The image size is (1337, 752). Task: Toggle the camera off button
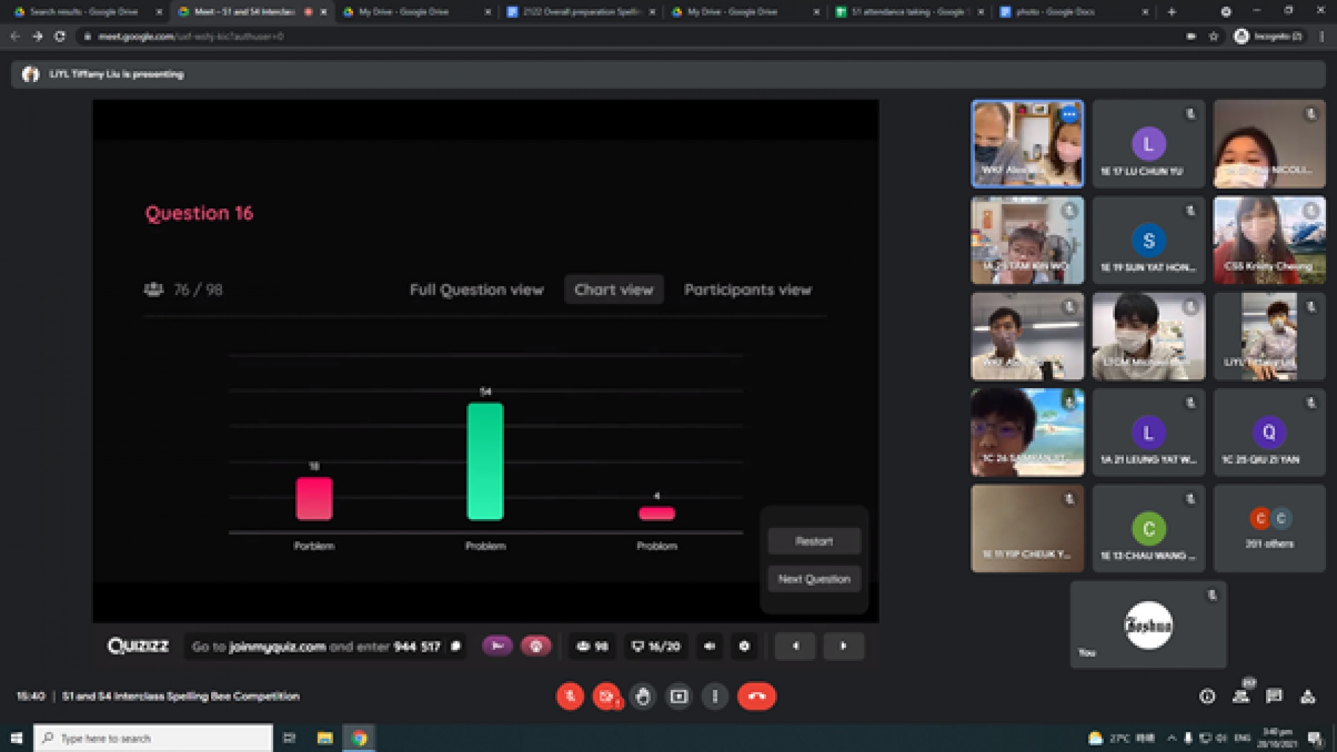tap(607, 696)
